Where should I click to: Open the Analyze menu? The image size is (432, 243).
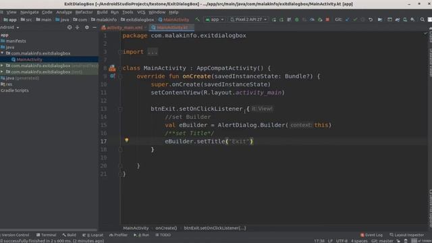[64, 12]
